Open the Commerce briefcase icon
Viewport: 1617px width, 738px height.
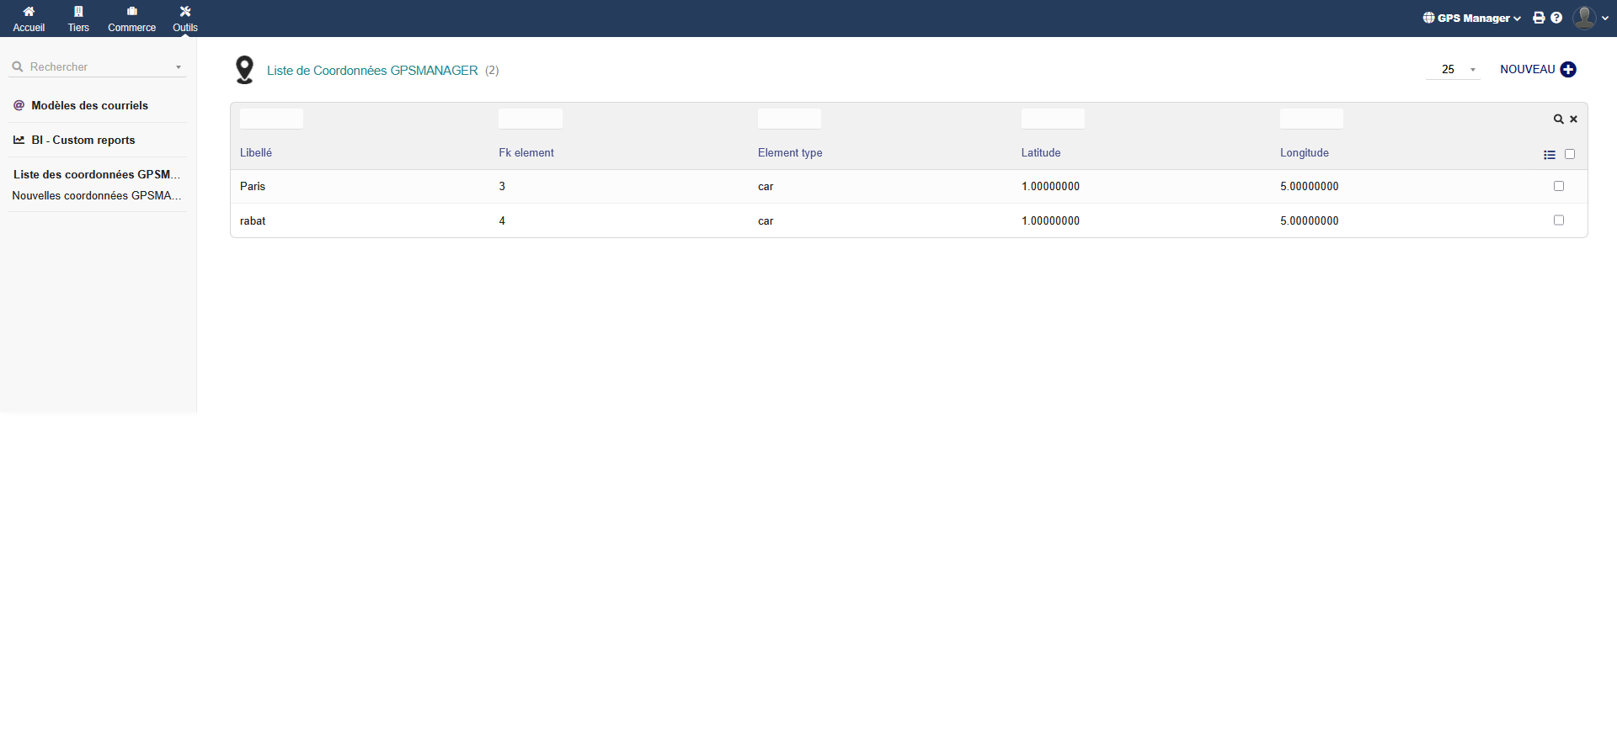pyautogui.click(x=131, y=12)
